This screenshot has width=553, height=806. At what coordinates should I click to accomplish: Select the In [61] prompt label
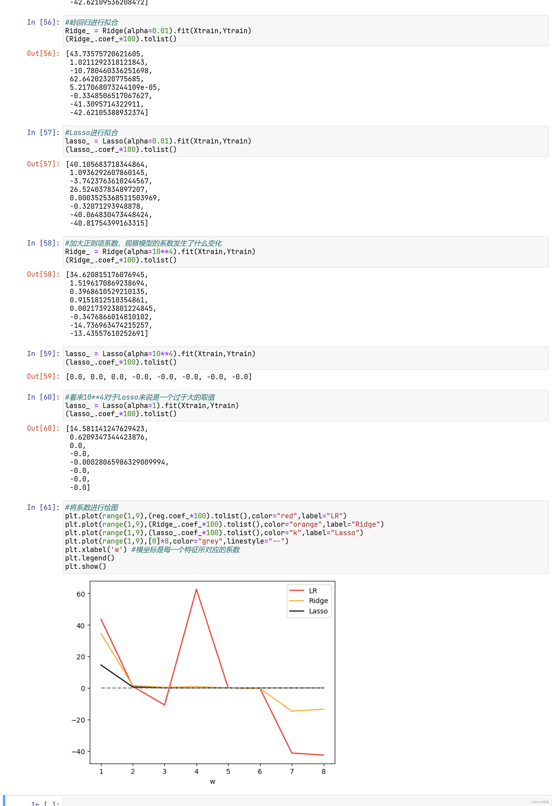pos(43,508)
